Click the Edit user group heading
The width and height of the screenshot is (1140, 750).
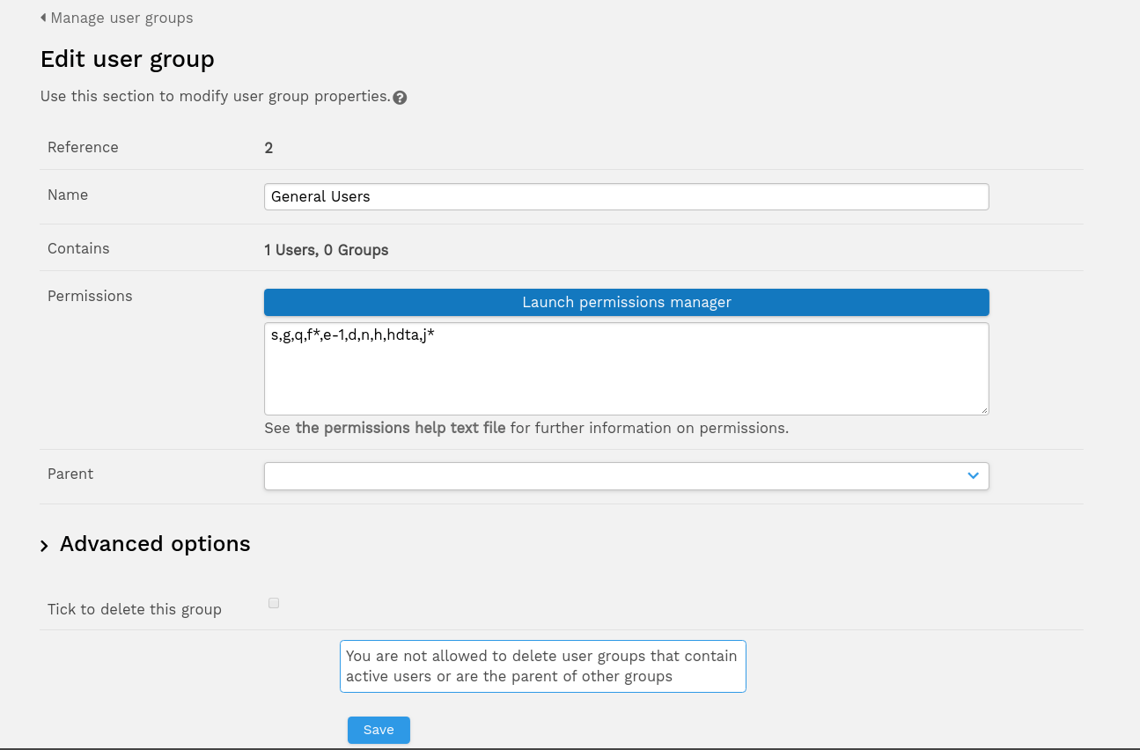(128, 59)
